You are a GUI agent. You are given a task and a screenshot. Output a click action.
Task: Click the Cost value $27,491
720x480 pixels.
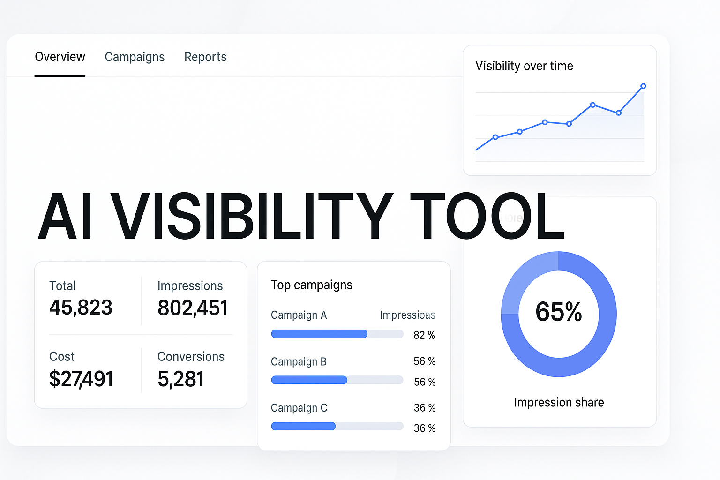[x=81, y=379]
